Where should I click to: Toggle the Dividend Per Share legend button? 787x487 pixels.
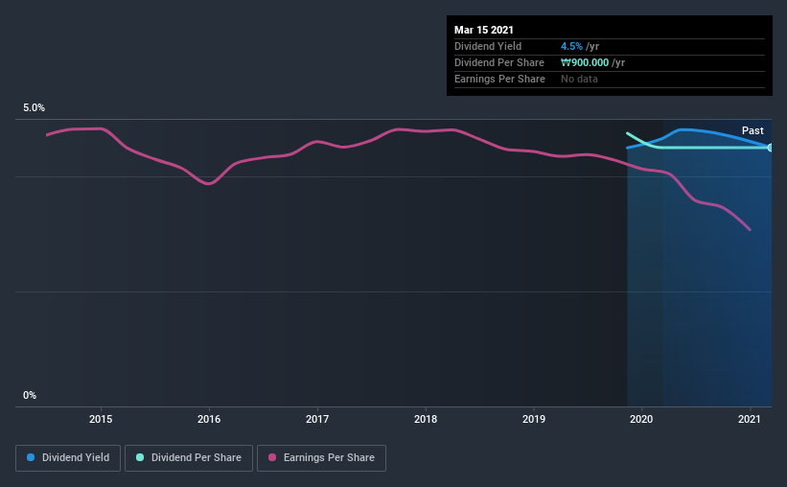(x=189, y=458)
